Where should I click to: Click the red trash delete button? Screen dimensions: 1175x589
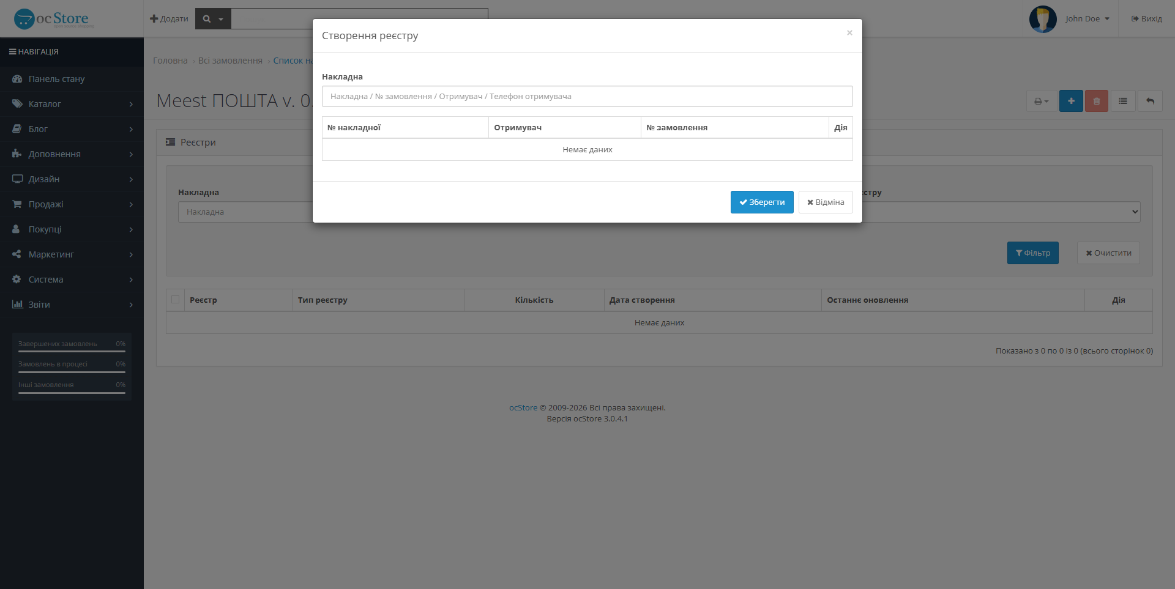1097,102
